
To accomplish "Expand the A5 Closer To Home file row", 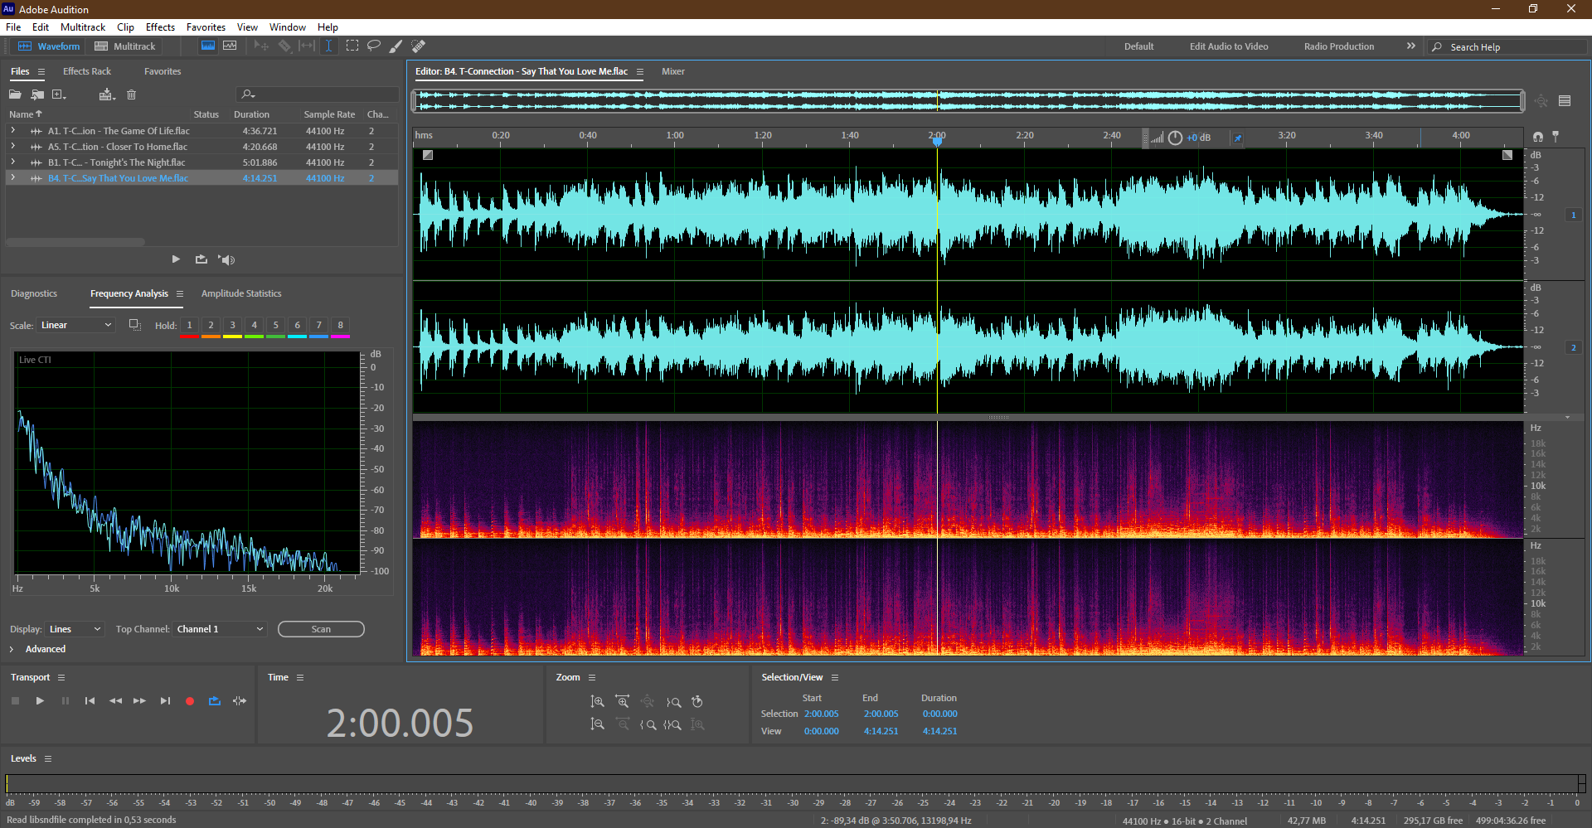I will [13, 147].
